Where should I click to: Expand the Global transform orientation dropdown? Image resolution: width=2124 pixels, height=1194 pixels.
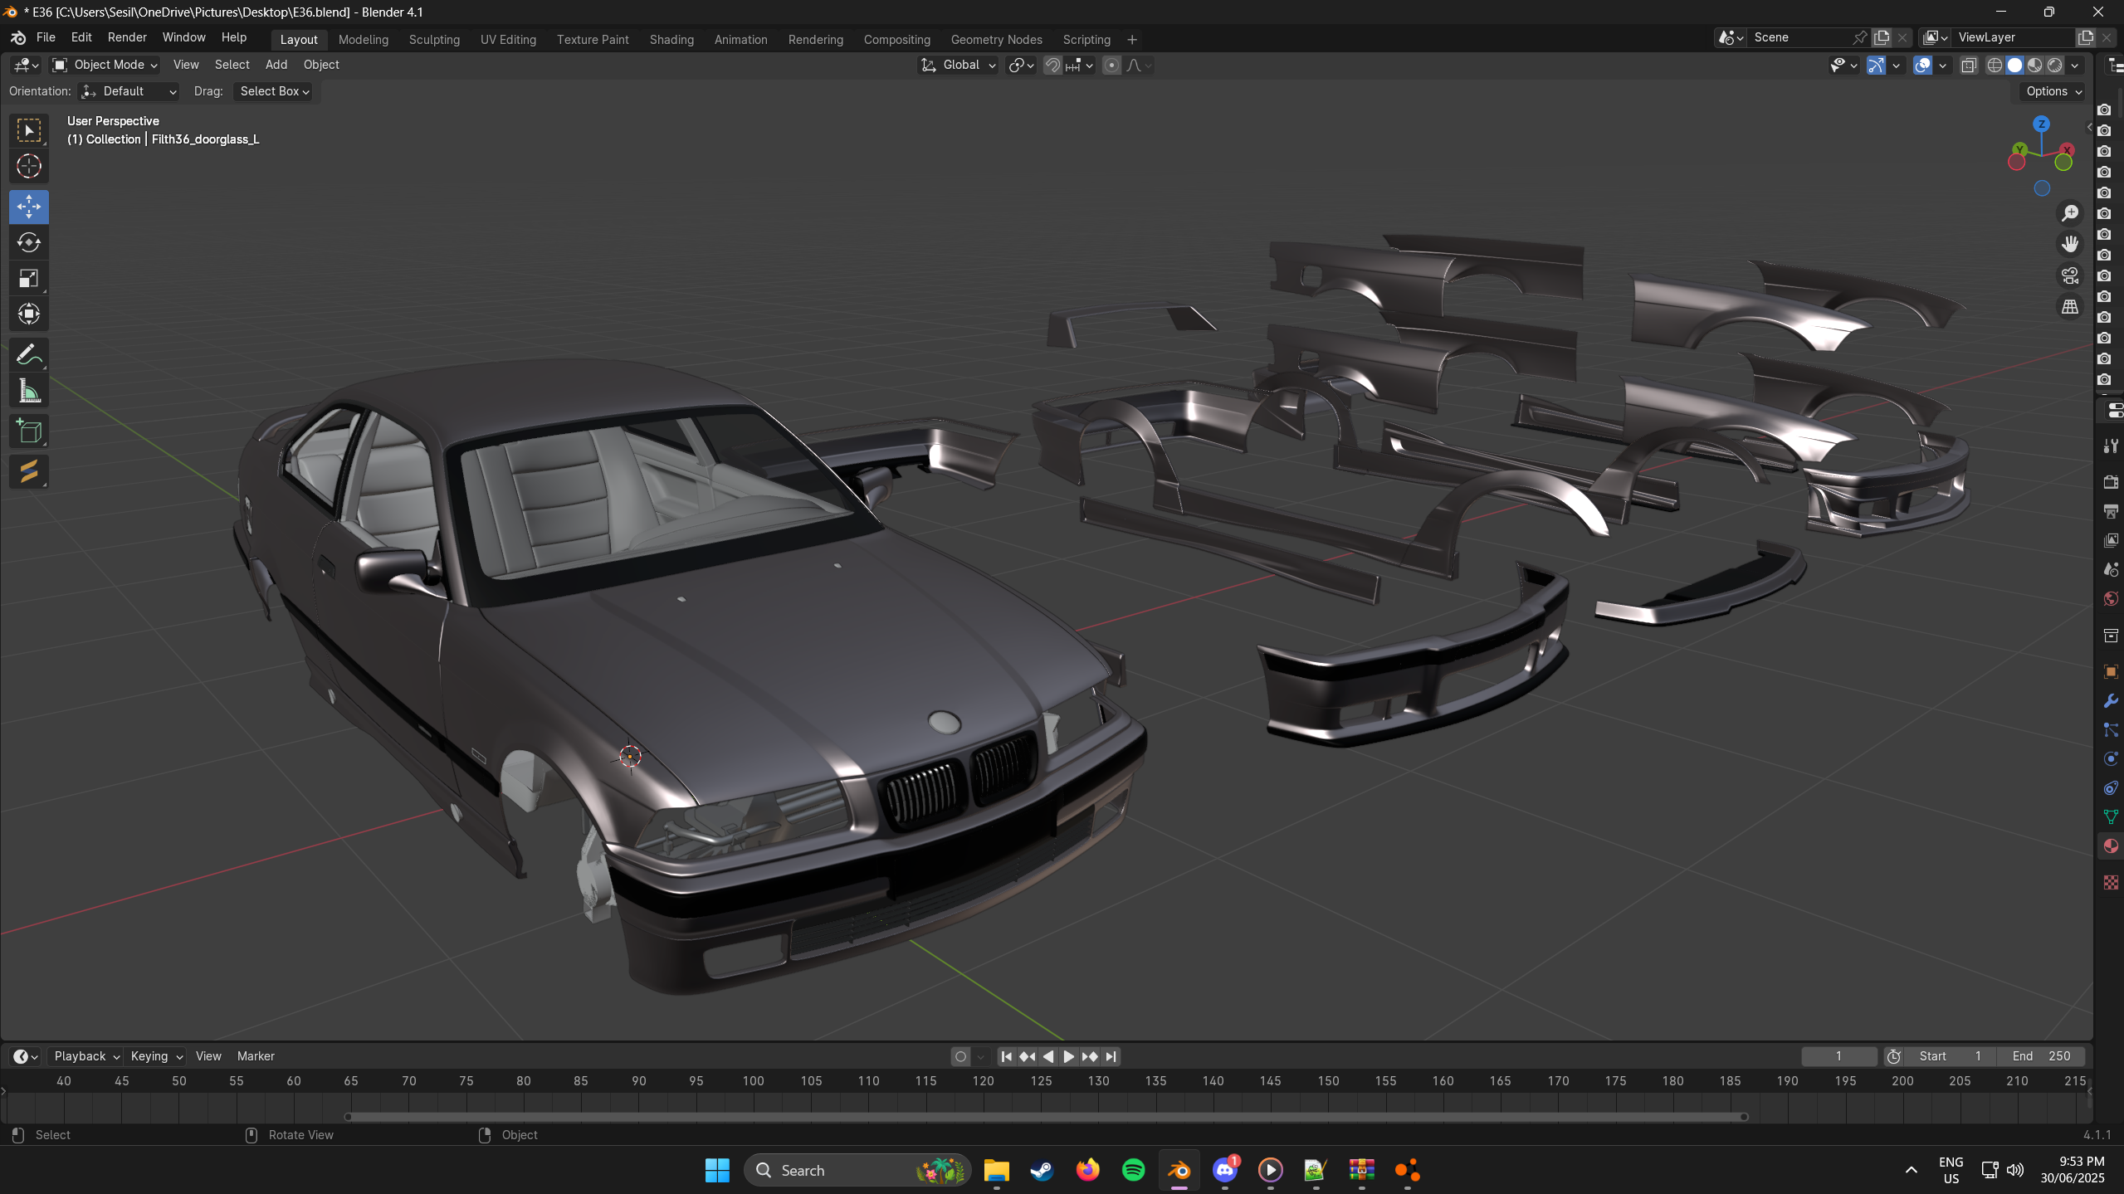coord(959,65)
